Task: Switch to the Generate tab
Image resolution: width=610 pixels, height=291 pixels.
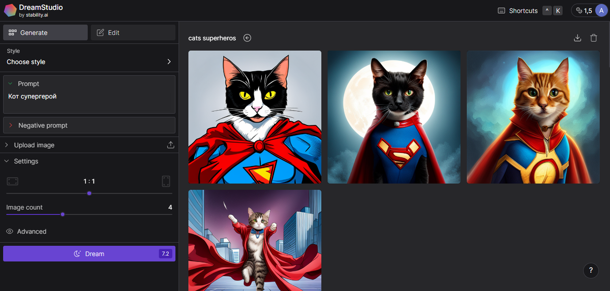Action: [45, 33]
